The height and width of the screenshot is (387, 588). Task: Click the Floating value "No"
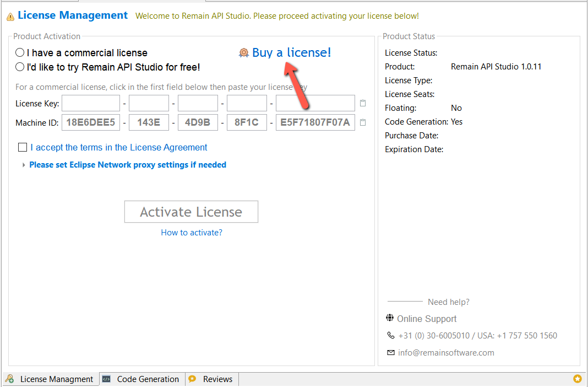click(456, 108)
